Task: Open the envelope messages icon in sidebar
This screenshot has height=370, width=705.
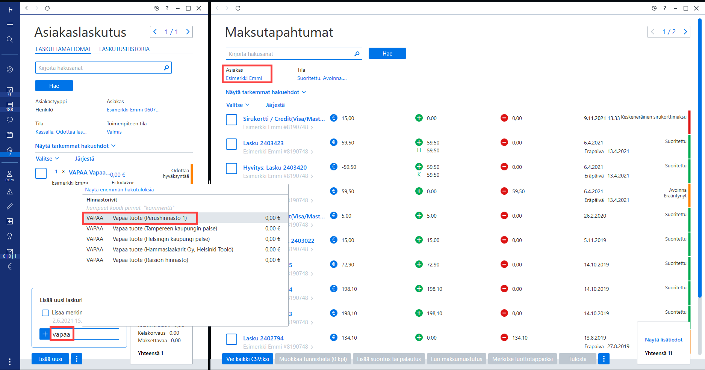Action: [10, 253]
